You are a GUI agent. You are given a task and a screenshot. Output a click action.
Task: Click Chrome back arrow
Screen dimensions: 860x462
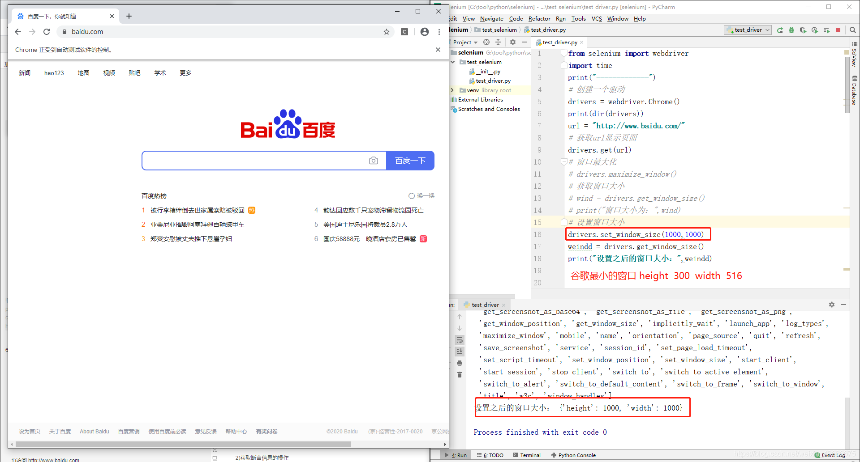point(18,32)
